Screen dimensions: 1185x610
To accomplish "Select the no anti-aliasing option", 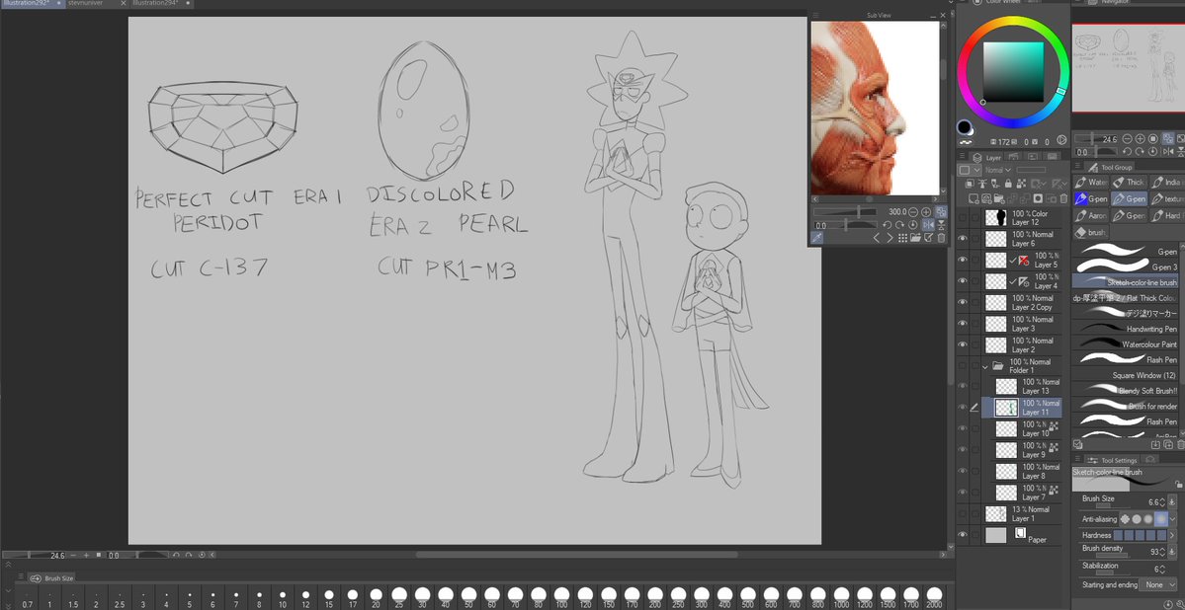I will 1126,518.
